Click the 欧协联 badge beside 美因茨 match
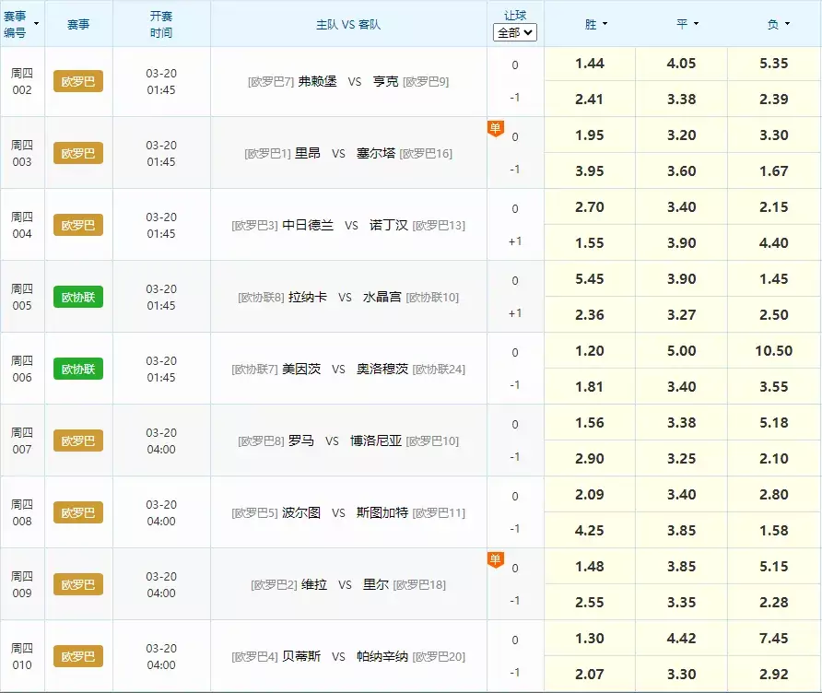This screenshot has height=693, width=822. click(x=78, y=369)
